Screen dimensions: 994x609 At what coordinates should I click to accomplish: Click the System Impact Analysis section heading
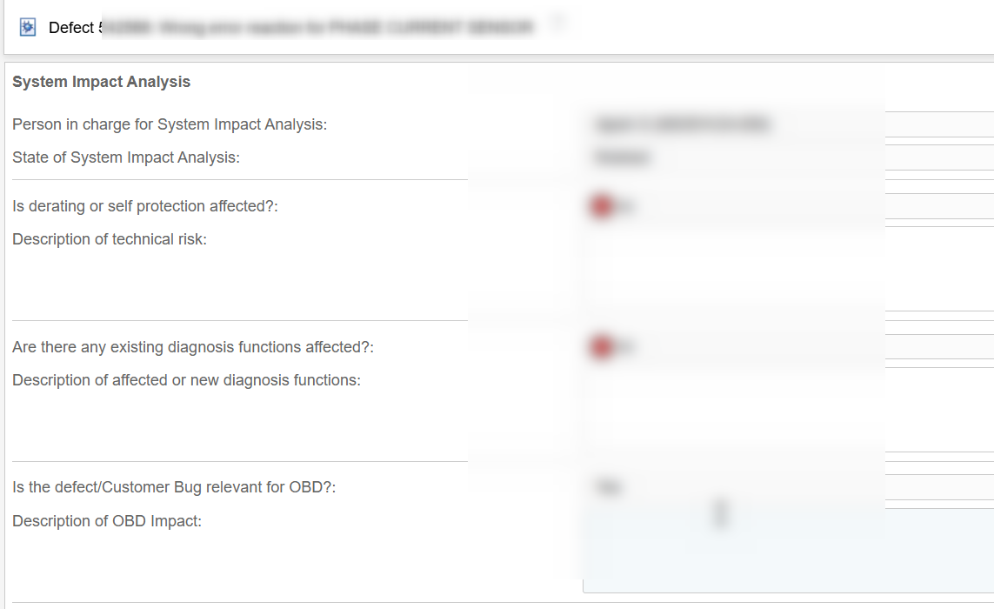point(101,82)
